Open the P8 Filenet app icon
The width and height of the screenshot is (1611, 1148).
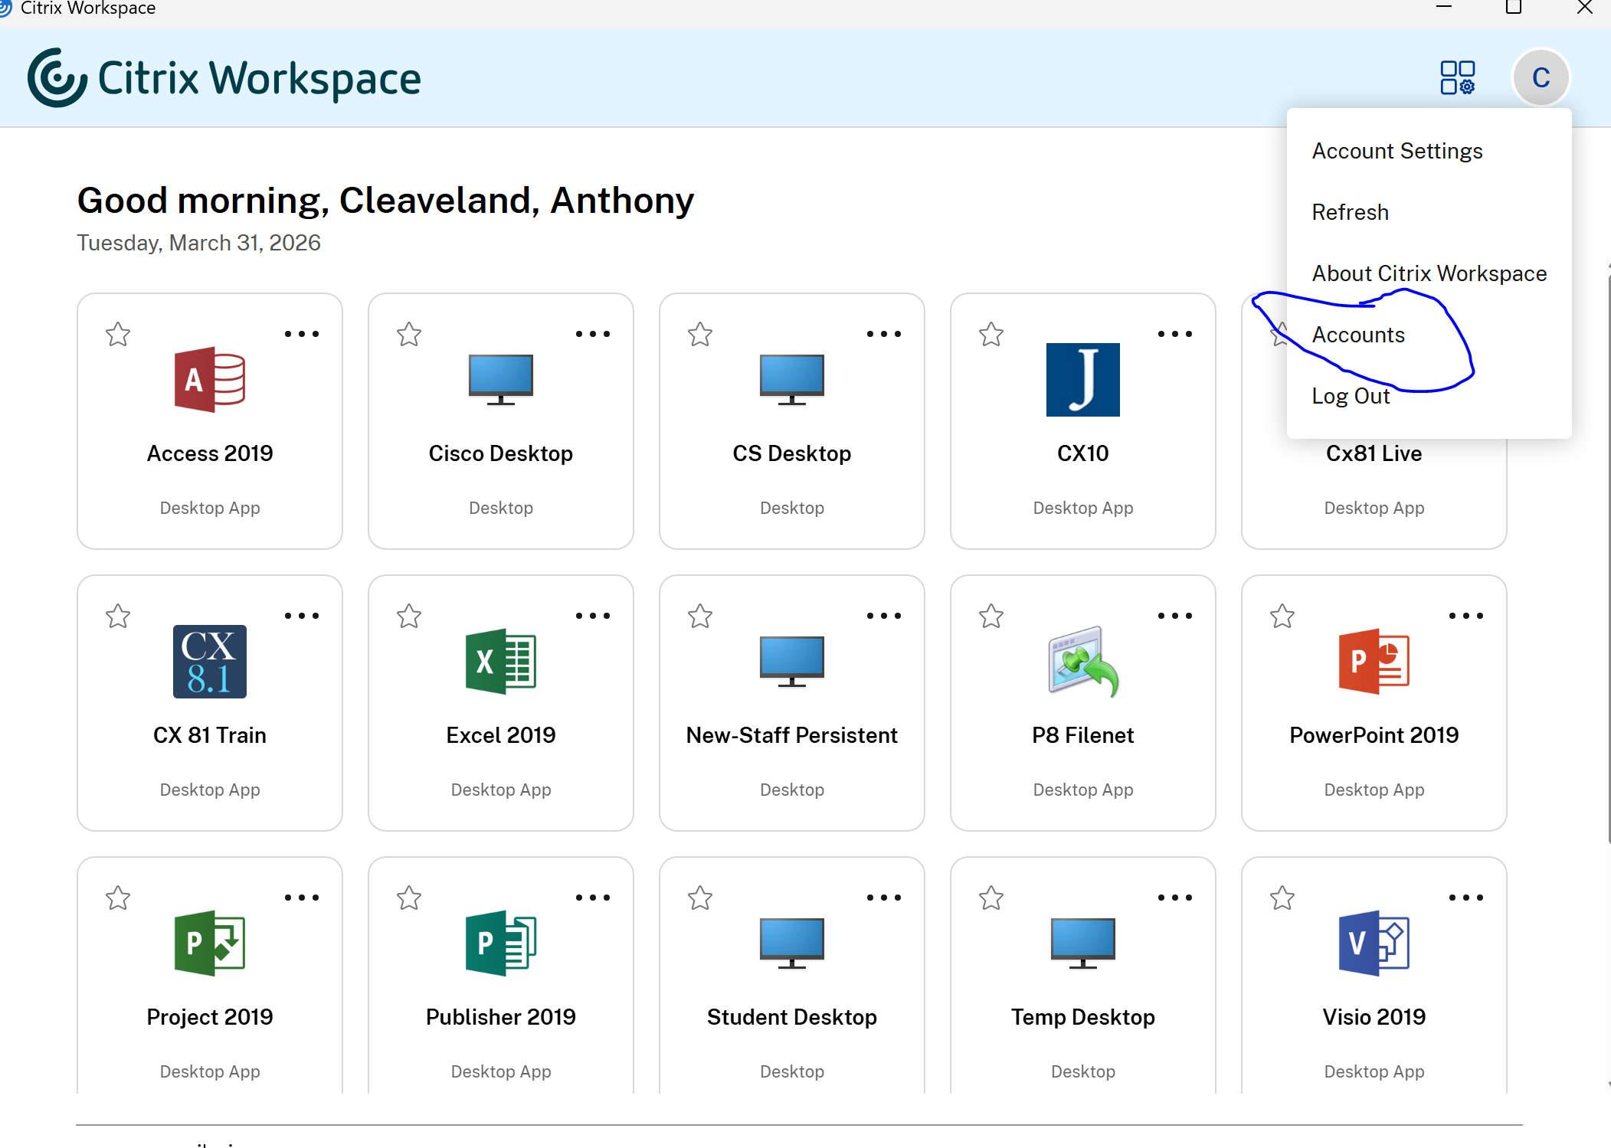pyautogui.click(x=1082, y=661)
